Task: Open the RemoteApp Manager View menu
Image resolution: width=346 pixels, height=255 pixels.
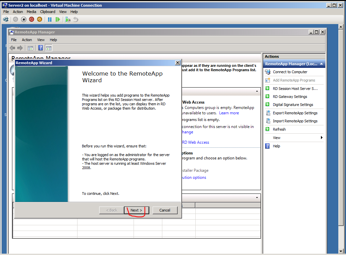Action: point(41,40)
